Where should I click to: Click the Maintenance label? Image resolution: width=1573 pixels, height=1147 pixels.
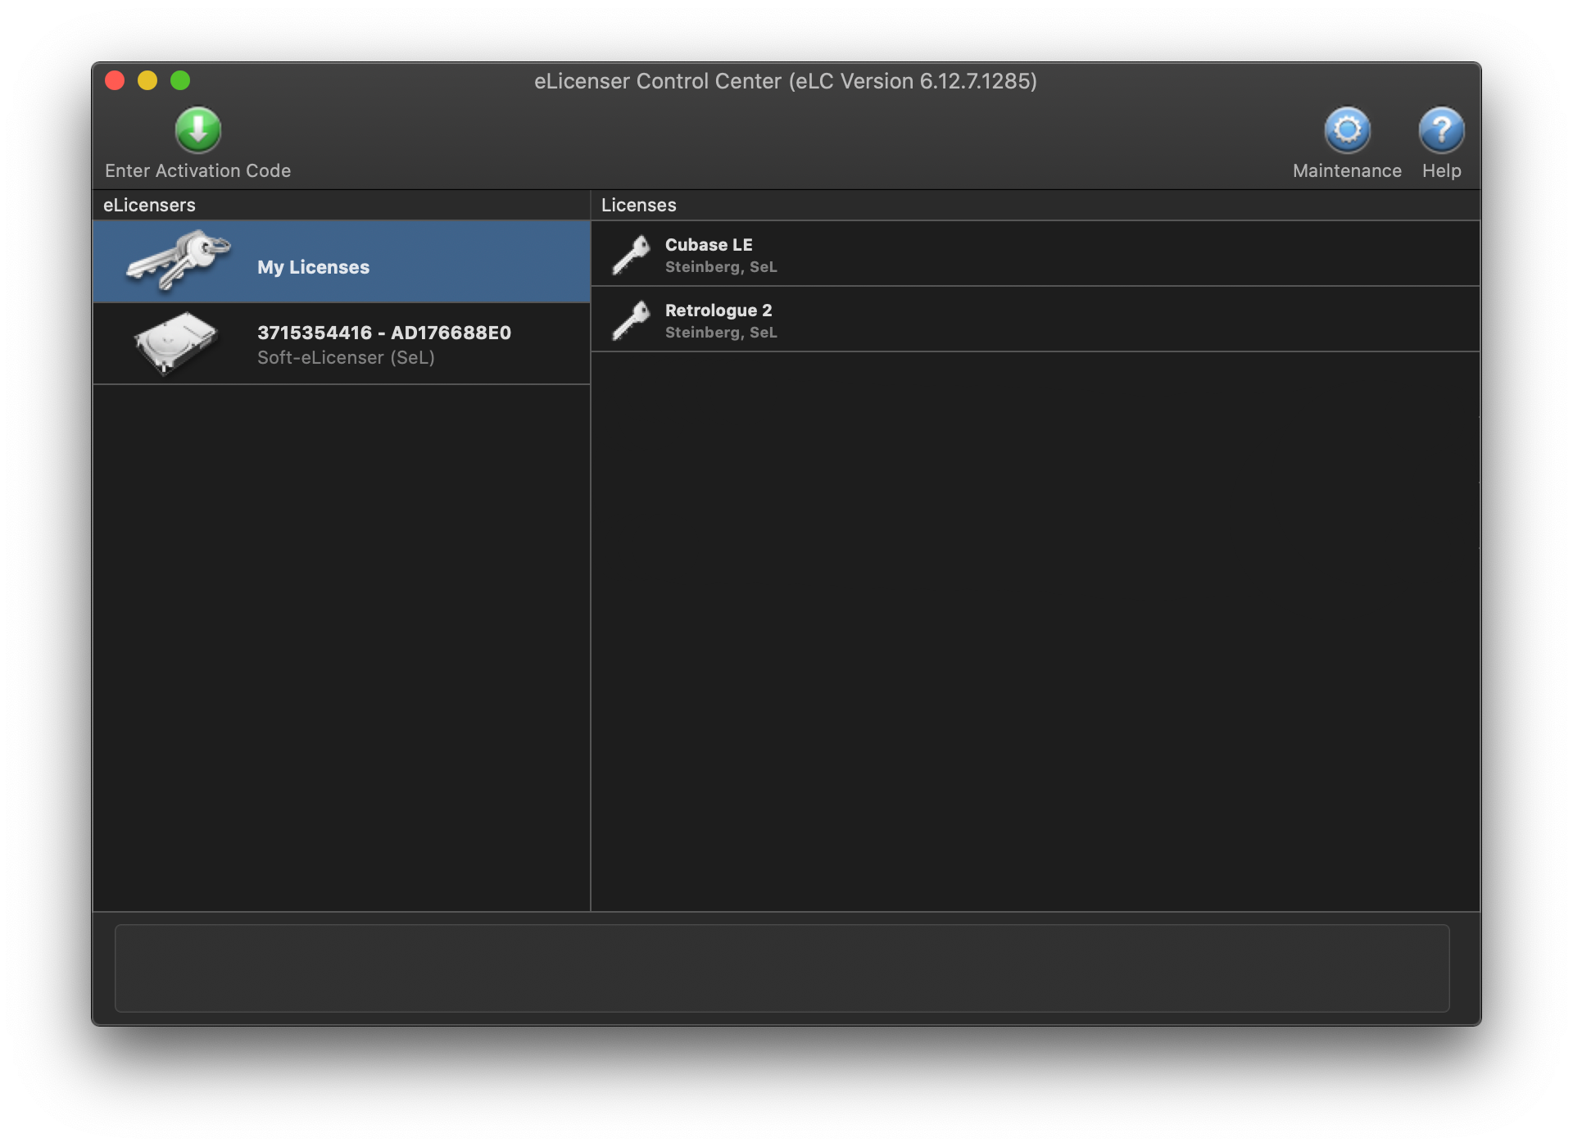(1347, 170)
